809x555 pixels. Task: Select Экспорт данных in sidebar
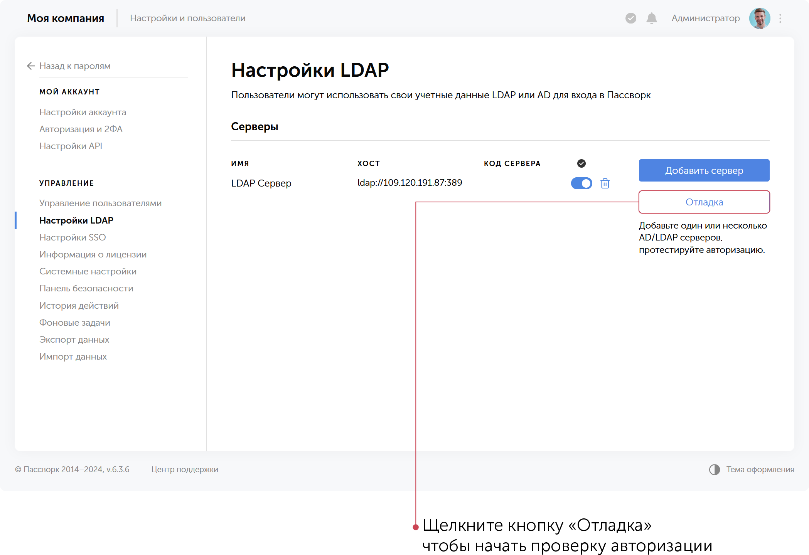coord(74,340)
